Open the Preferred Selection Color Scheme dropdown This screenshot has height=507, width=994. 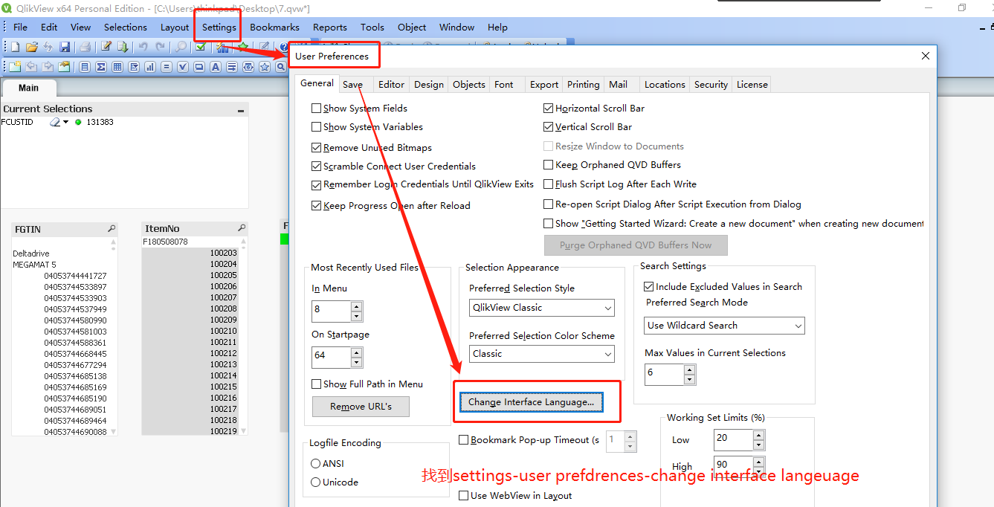(x=607, y=354)
